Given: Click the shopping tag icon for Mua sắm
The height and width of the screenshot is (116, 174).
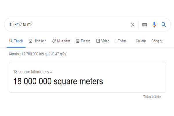Looking at the screenshot, I should tap(54, 41).
